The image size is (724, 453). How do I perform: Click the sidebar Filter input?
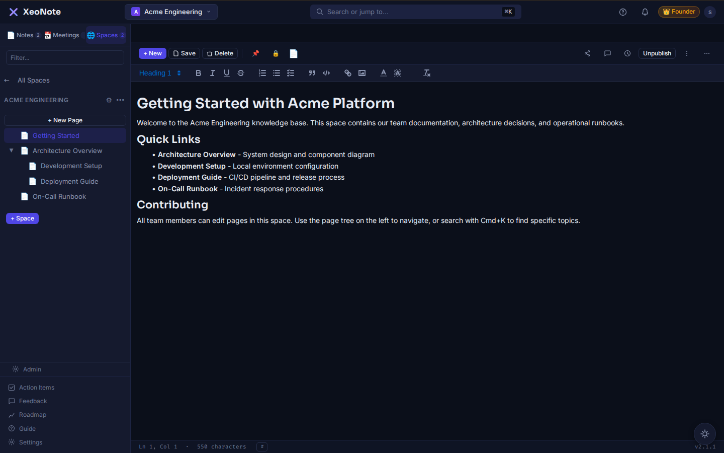(65, 58)
